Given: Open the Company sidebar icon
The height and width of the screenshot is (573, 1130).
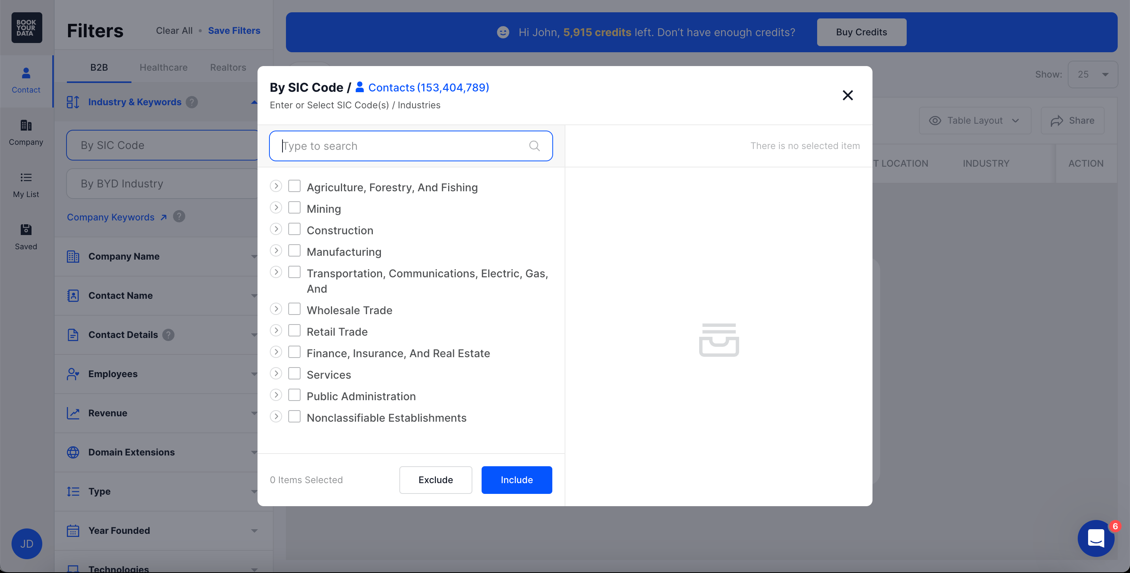Looking at the screenshot, I should pyautogui.click(x=26, y=132).
